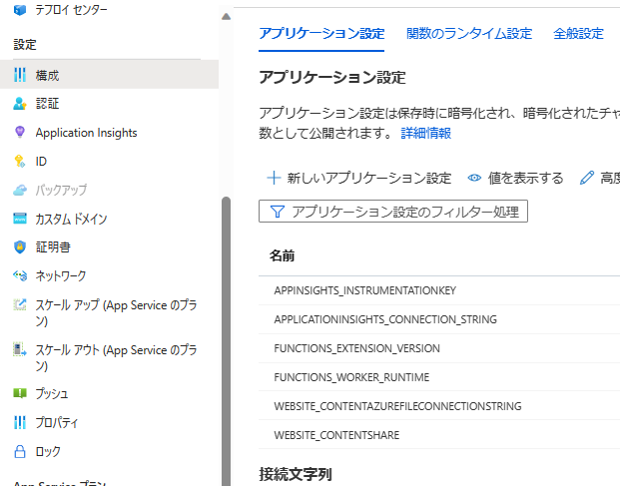
Task: Open FUNCTIONS_EXTENSION_VERSION setting
Action: [x=356, y=348]
